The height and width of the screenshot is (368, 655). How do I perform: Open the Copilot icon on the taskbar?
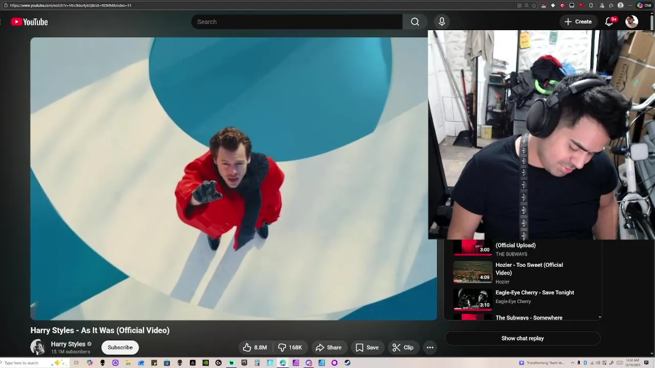(90, 363)
